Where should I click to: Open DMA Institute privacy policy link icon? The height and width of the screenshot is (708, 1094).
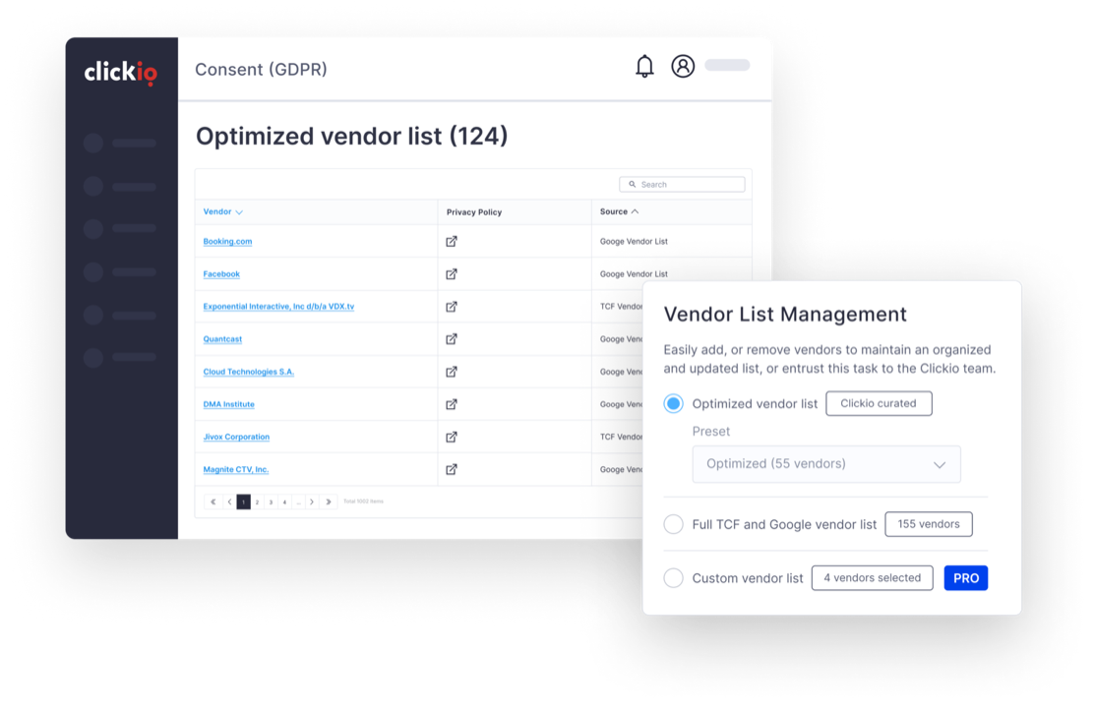pyautogui.click(x=452, y=404)
